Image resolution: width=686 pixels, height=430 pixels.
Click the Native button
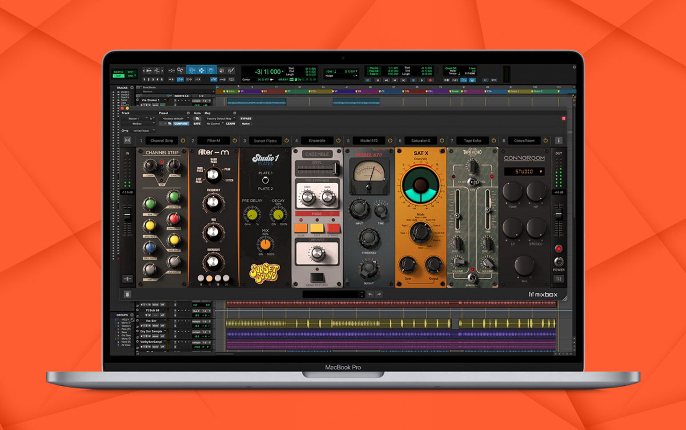(x=246, y=124)
